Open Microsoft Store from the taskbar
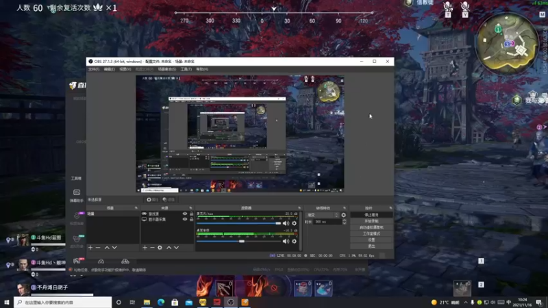Screen dimensions: 548x308 175,302
